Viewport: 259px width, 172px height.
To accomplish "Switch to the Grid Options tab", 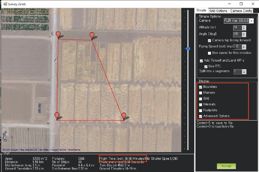I will tap(218, 11).
